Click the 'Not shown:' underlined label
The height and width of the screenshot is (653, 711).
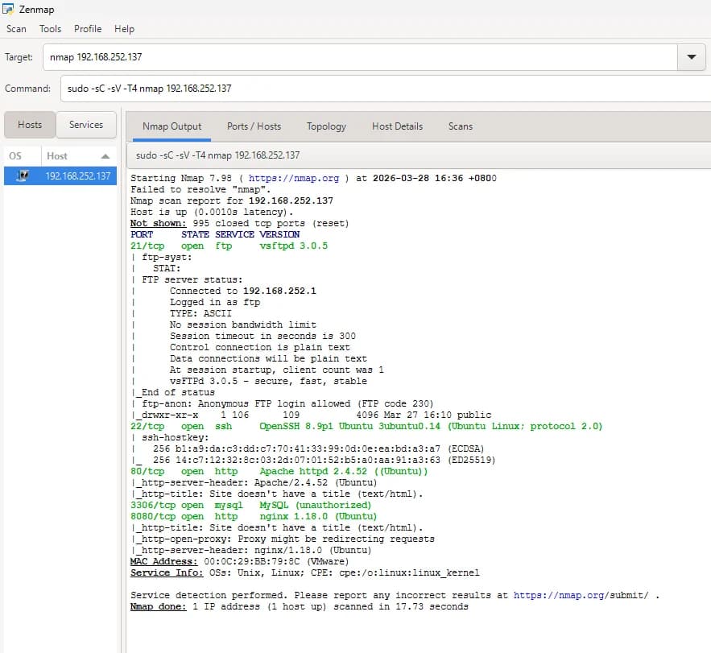tap(159, 223)
